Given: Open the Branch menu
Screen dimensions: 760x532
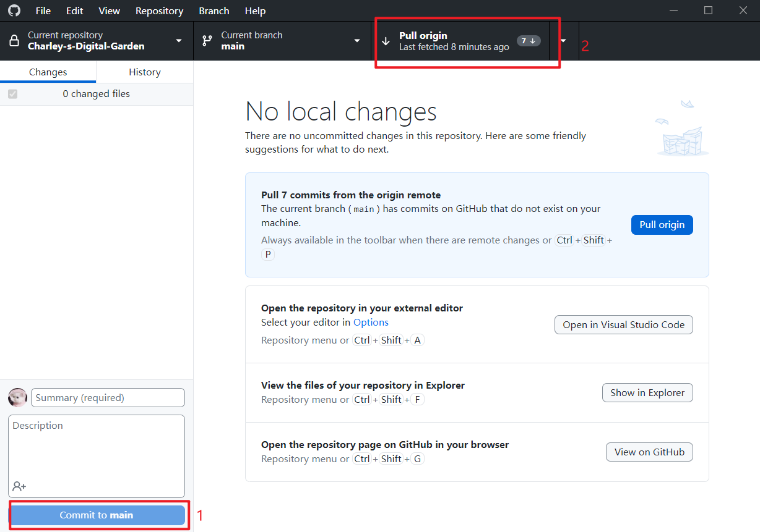Looking at the screenshot, I should [x=214, y=11].
